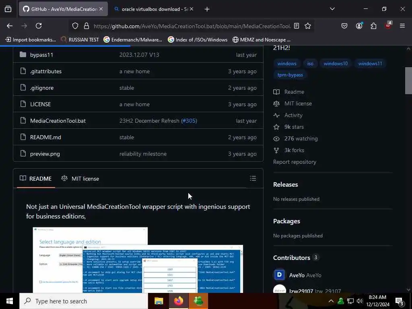This screenshot has width=412, height=309.
Task: Open the Pocket save icon
Action: coord(344,26)
